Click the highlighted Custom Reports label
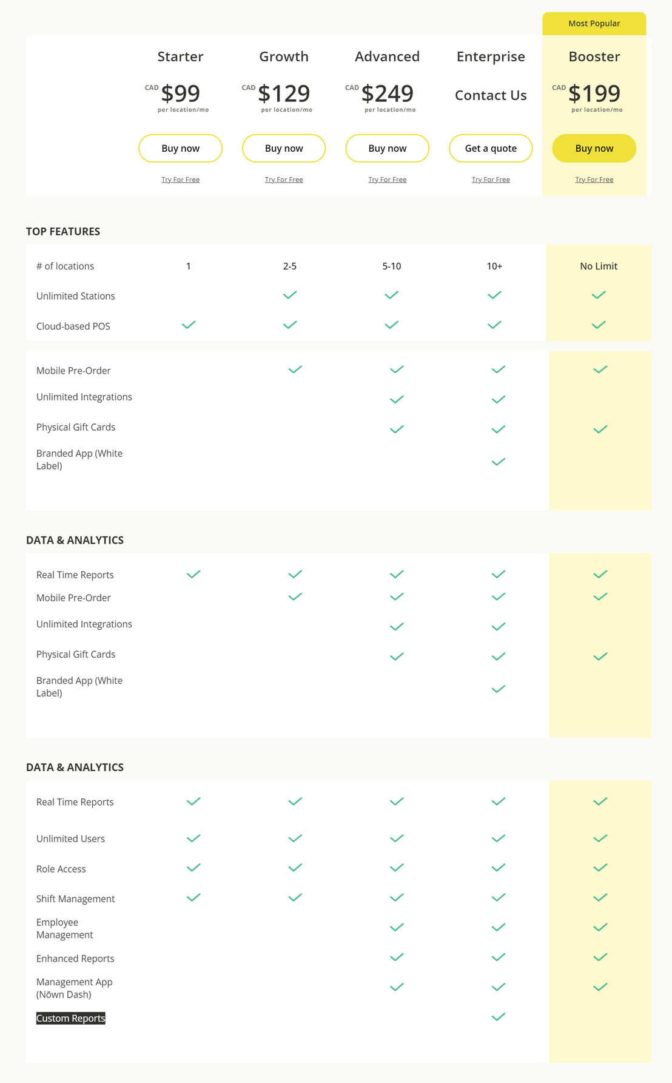The image size is (672, 1083). click(71, 1018)
